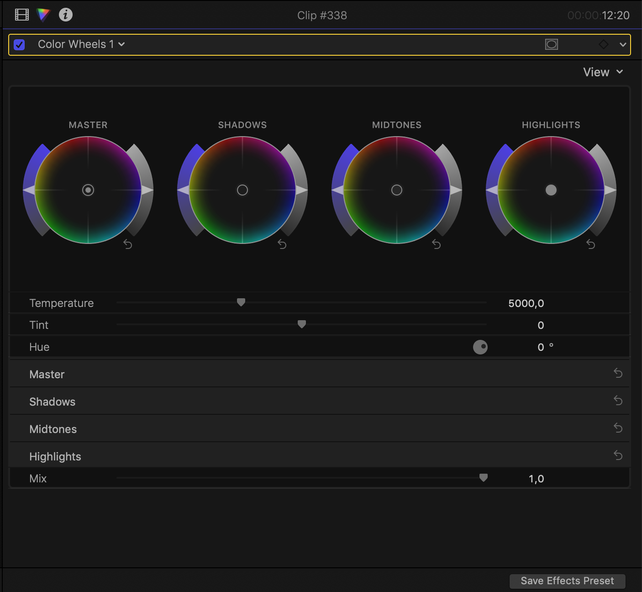Click the SHADOWS wheel heading
642x592 pixels.
coord(242,125)
